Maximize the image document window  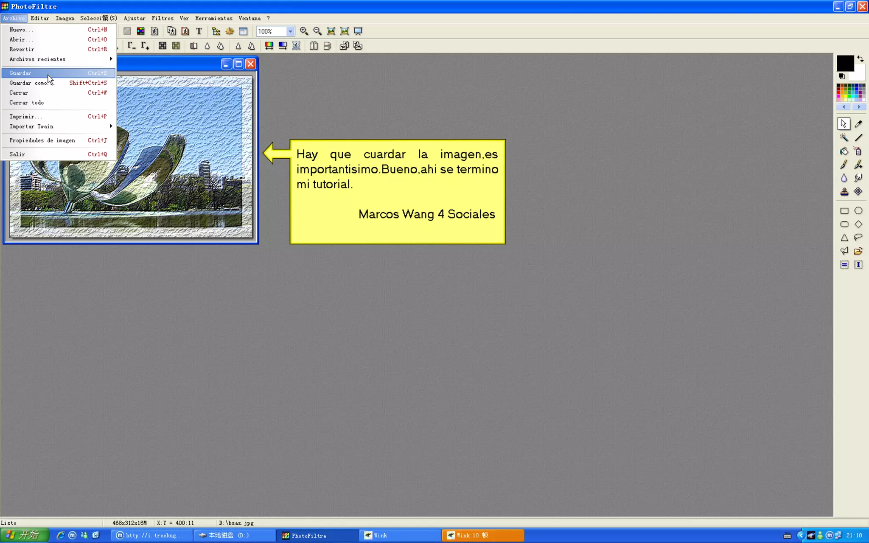coord(238,64)
